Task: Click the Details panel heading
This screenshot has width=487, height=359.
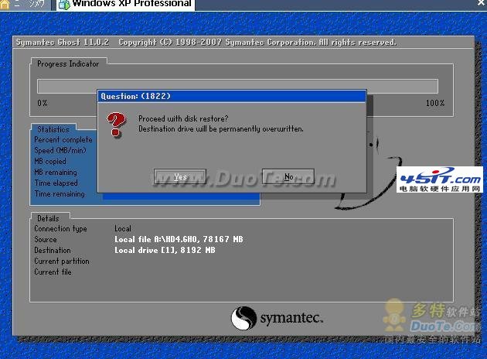Action: coord(48,218)
